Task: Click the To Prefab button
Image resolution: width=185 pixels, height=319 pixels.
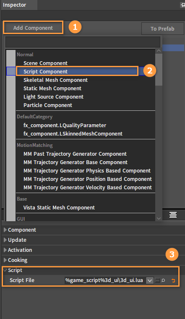Action: pyautogui.click(x=162, y=29)
